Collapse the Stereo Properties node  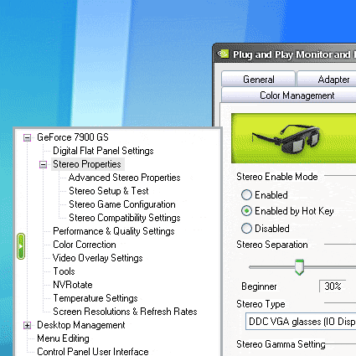tap(43, 165)
